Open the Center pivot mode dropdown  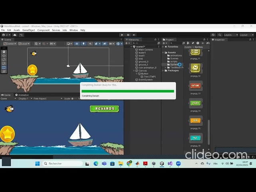(10, 44)
